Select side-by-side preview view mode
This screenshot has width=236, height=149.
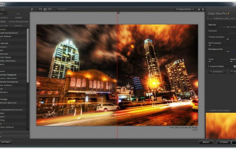50,10
